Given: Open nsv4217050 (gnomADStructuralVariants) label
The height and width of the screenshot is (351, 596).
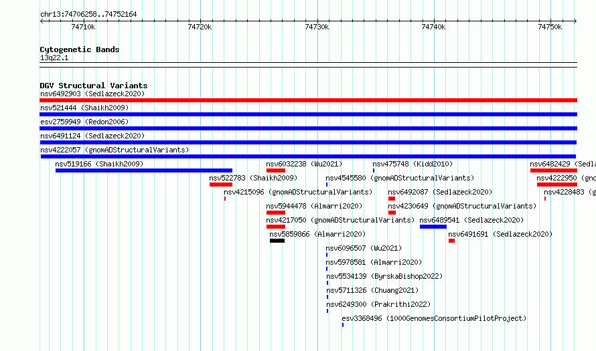Looking at the screenshot, I should click(x=340, y=220).
